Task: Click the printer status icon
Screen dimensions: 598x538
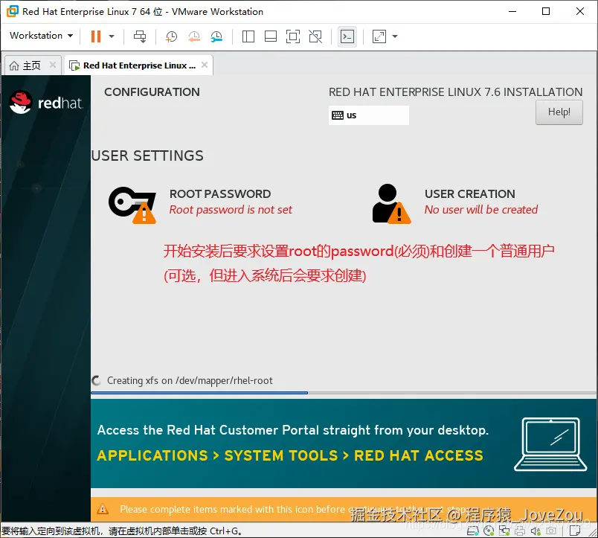Action: point(520,531)
